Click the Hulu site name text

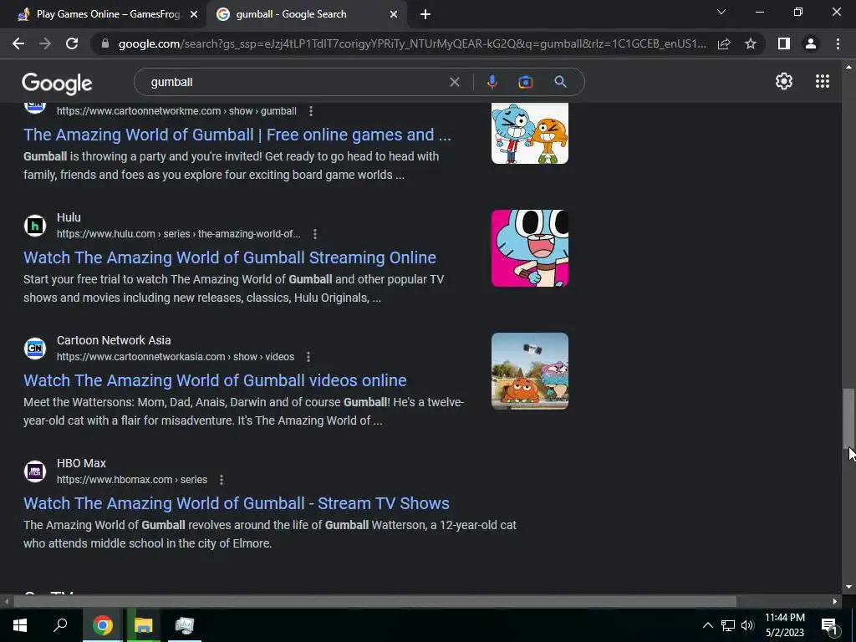tap(69, 217)
